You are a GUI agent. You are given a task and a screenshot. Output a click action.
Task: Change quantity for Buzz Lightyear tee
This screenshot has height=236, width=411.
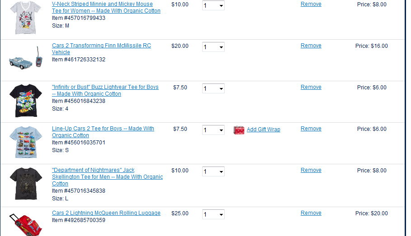213,88
